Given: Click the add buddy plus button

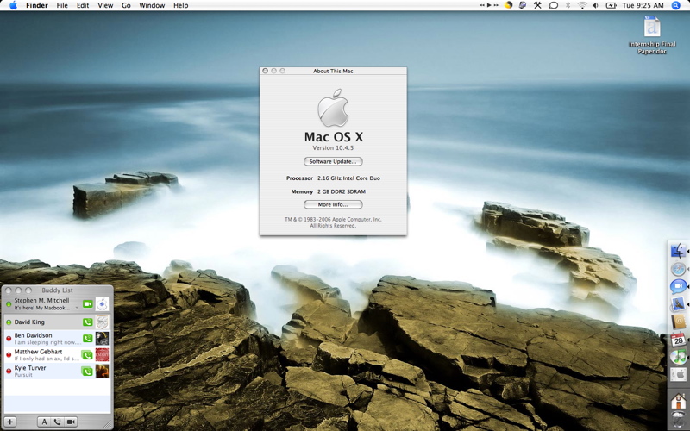Looking at the screenshot, I should pyautogui.click(x=10, y=422).
